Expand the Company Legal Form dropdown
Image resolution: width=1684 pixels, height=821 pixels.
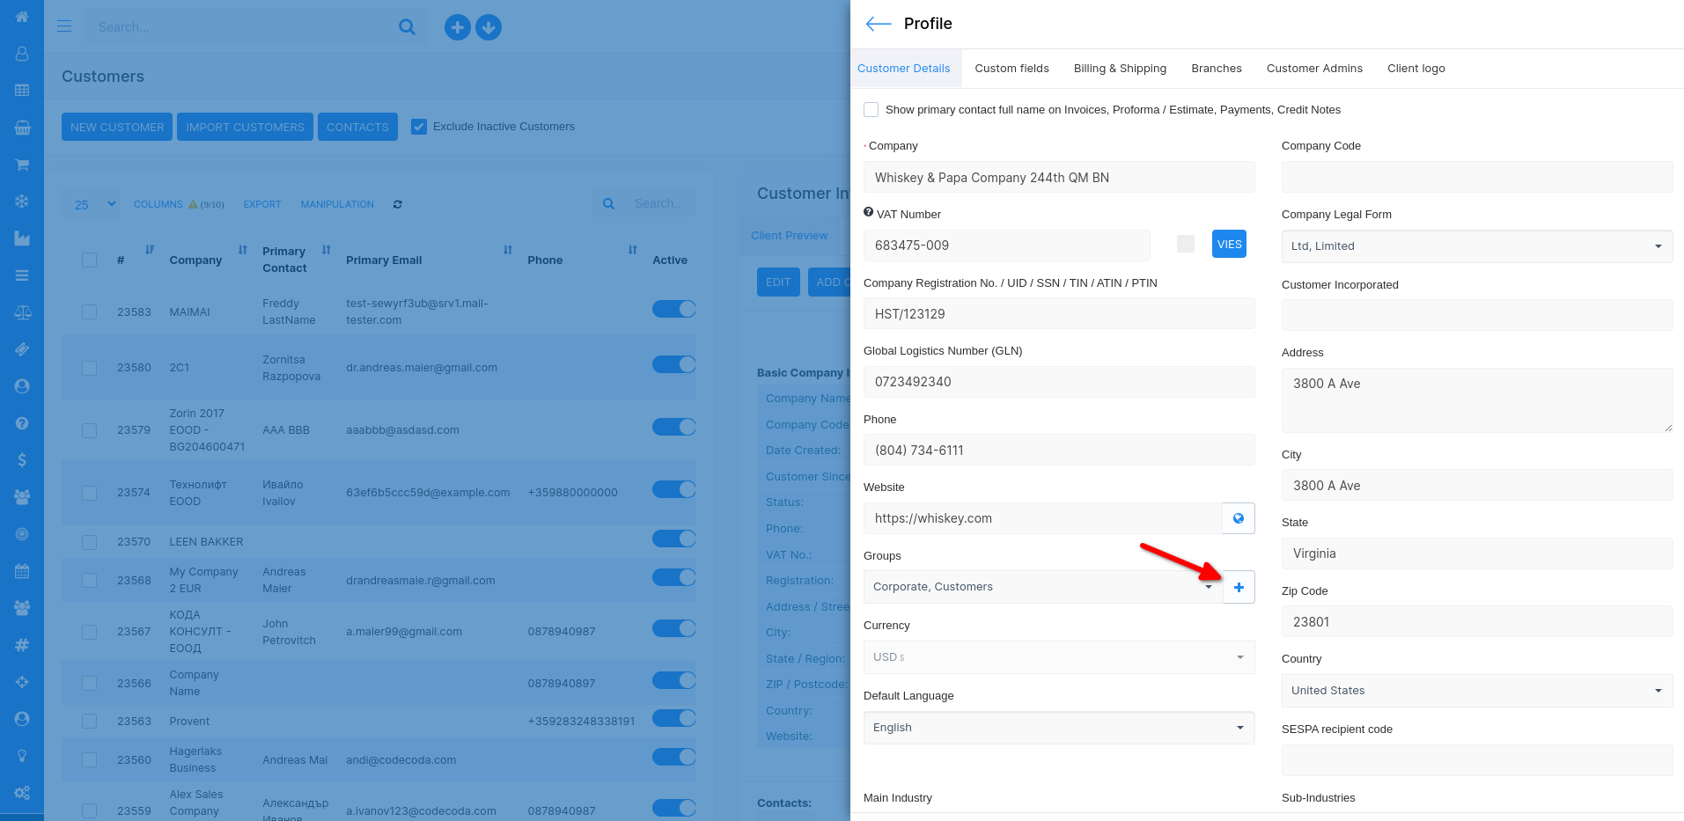pos(1476,246)
